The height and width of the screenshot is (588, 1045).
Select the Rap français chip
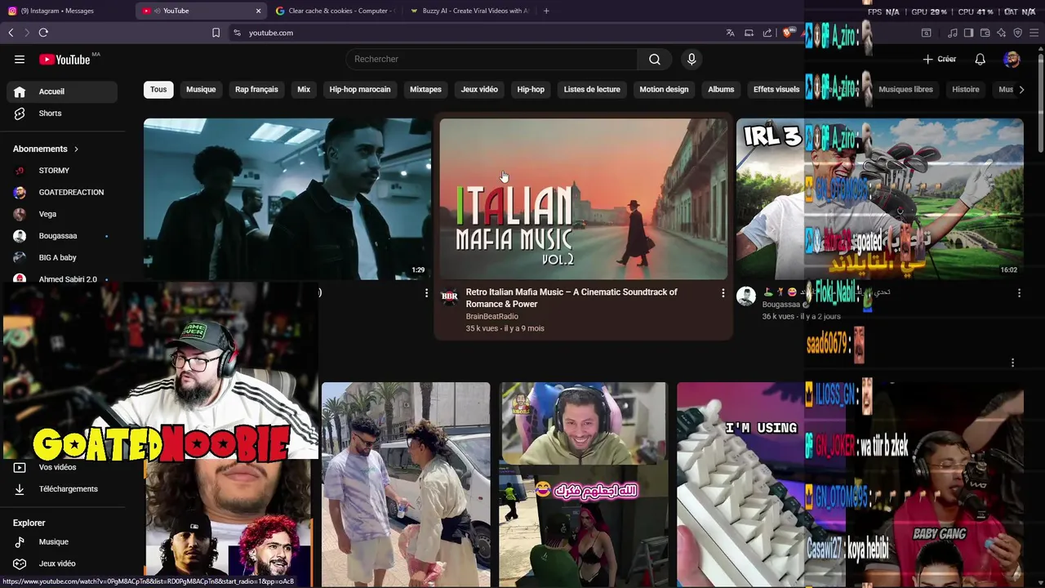coord(256,89)
